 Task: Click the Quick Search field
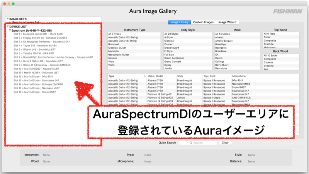click(198, 143)
